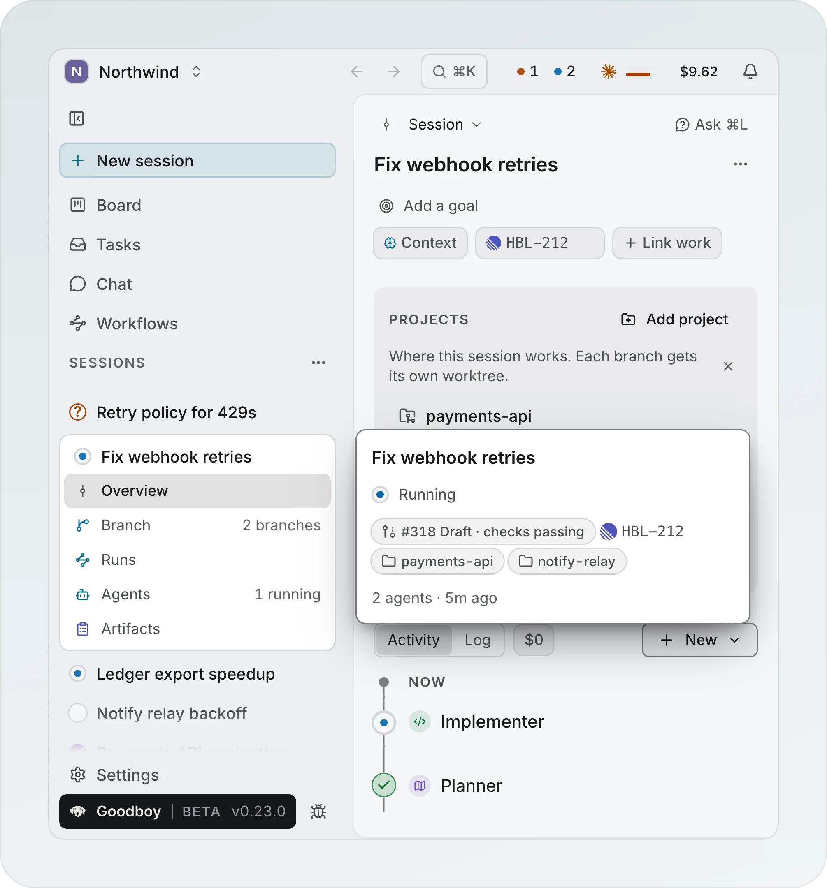Image resolution: width=827 pixels, height=888 pixels.
Task: Click Add project
Action: click(x=675, y=319)
